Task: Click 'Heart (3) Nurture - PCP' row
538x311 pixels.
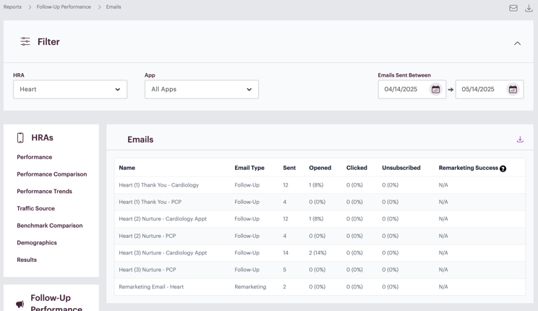Action: [x=320, y=270]
